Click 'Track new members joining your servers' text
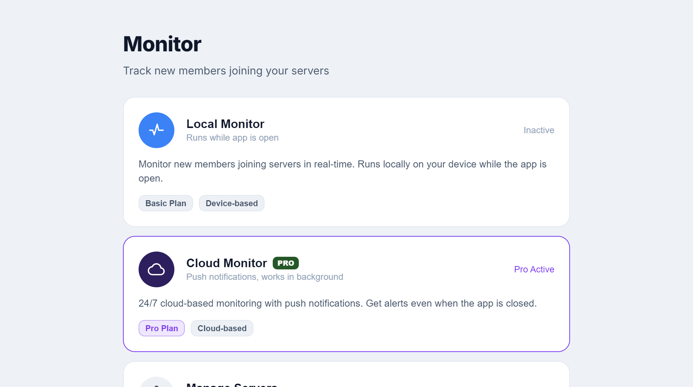This screenshot has height=387, width=693. point(226,71)
